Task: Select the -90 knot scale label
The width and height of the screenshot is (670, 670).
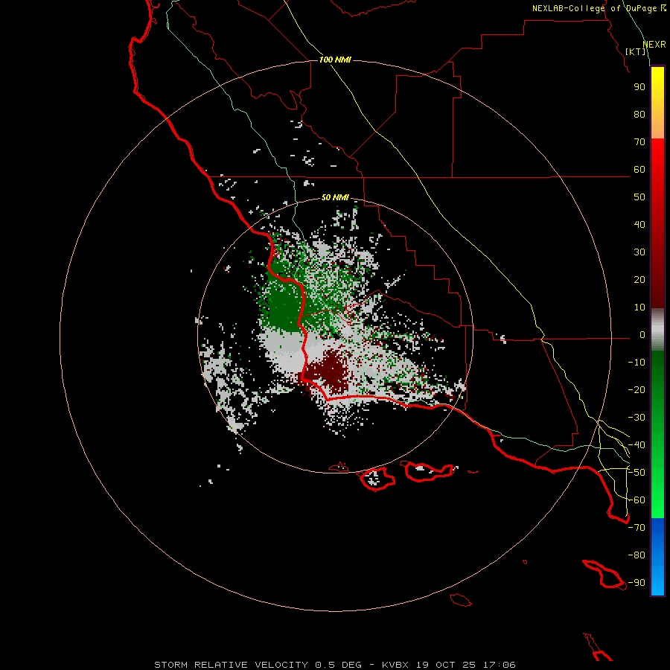Action: (x=636, y=583)
